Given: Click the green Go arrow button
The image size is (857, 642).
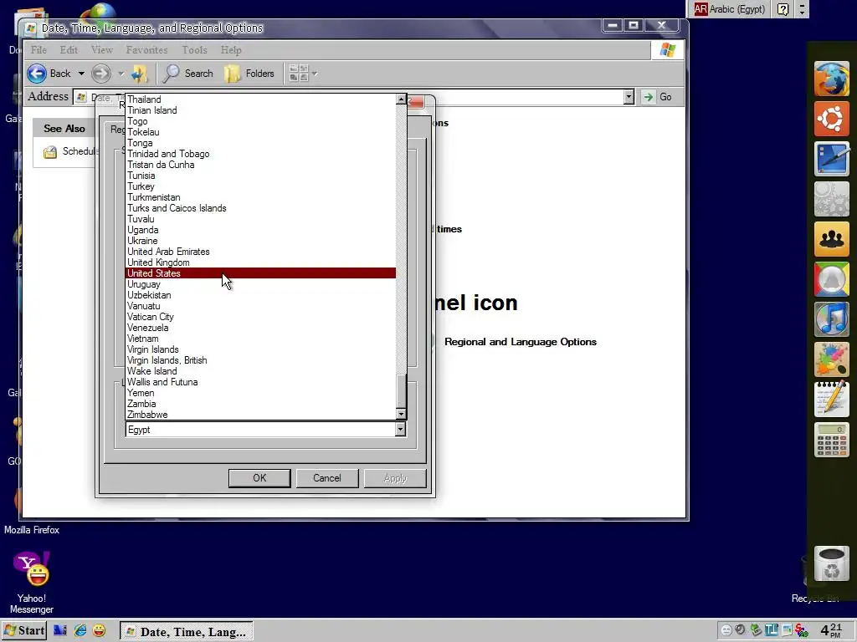Looking at the screenshot, I should [x=648, y=97].
